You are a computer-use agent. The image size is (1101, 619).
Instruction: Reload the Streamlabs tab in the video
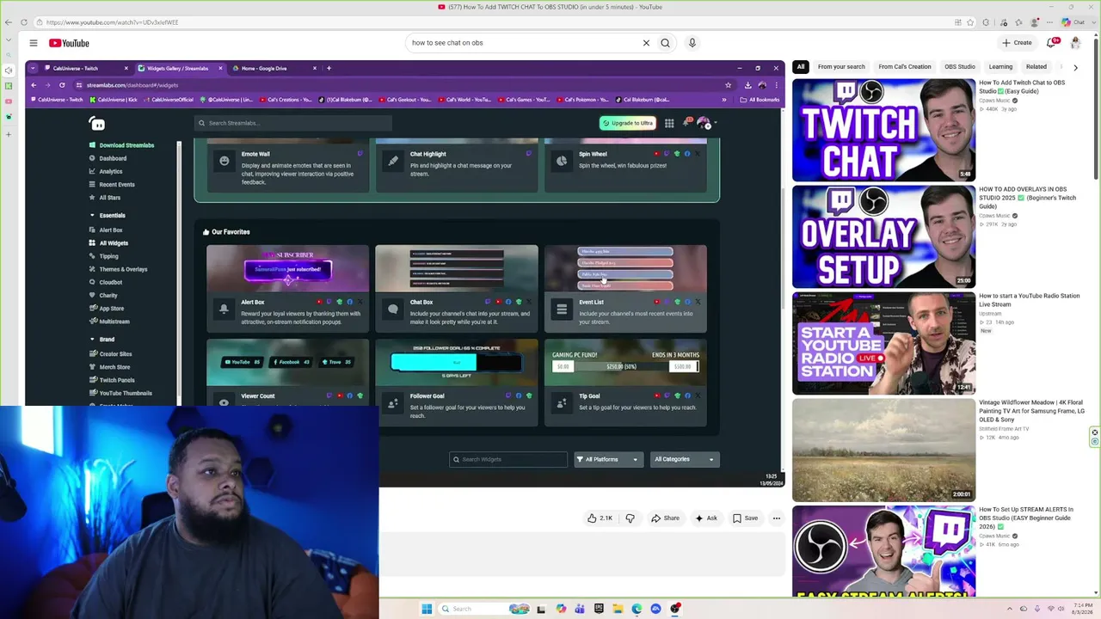click(62, 85)
